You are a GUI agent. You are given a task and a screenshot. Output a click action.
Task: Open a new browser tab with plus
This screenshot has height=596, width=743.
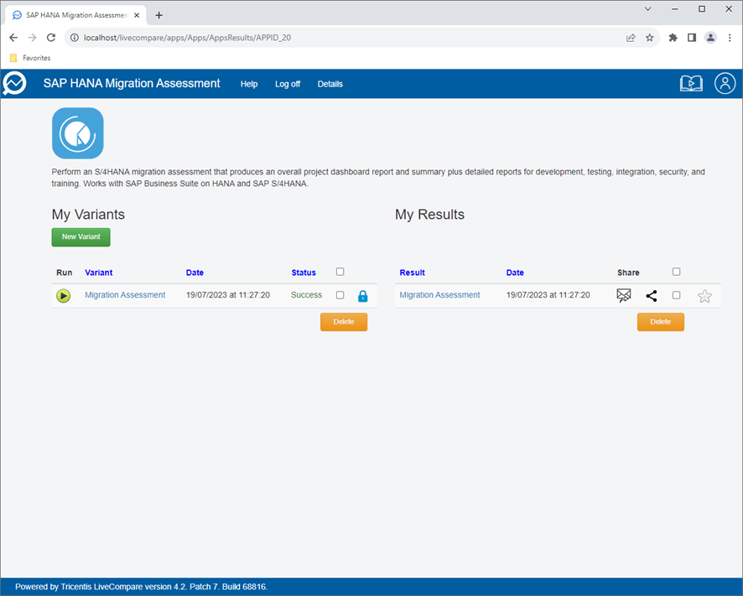tap(159, 15)
